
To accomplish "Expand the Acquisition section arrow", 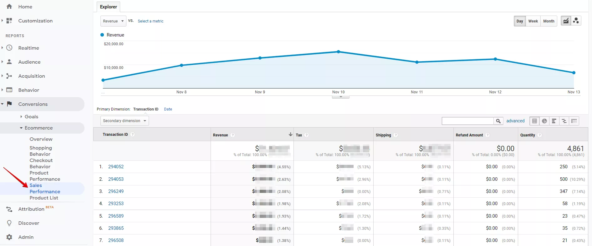I will [x=2, y=76].
